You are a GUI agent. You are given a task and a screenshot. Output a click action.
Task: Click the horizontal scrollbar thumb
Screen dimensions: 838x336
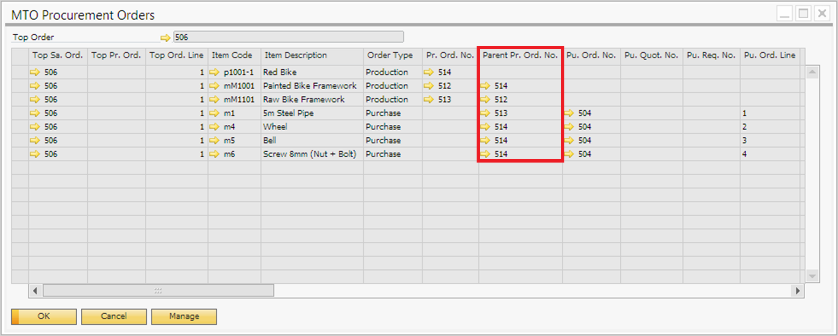pyautogui.click(x=158, y=291)
